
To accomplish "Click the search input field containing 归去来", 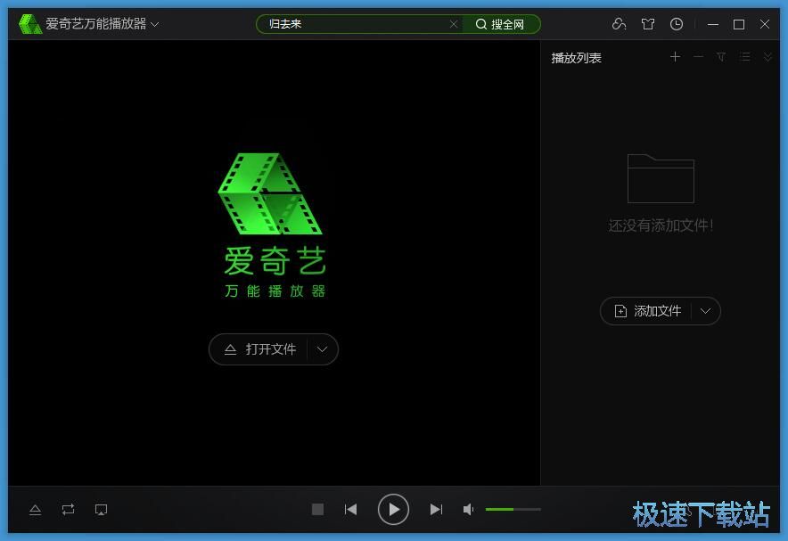I will (357, 24).
